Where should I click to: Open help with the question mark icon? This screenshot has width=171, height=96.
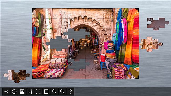coord(70,92)
